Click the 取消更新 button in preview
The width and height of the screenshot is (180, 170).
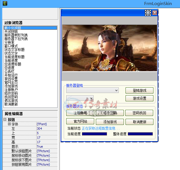click(139, 122)
